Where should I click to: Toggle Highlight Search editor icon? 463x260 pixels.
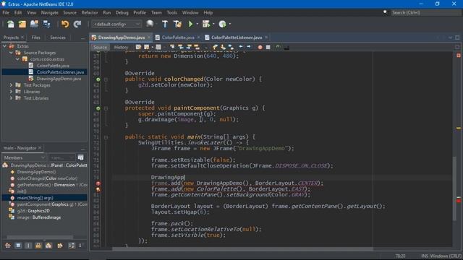click(x=197, y=47)
